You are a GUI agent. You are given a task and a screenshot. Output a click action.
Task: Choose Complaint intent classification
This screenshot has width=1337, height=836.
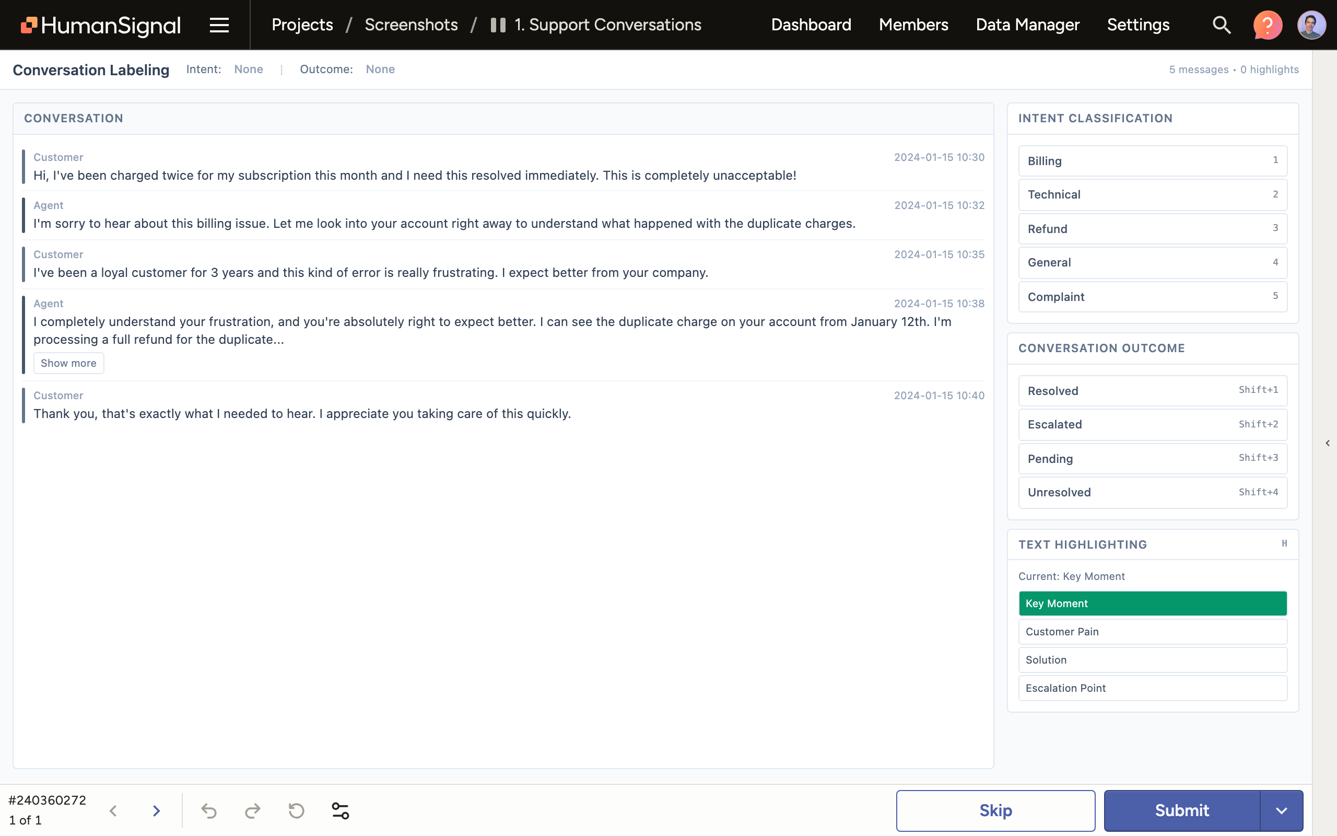1153,297
